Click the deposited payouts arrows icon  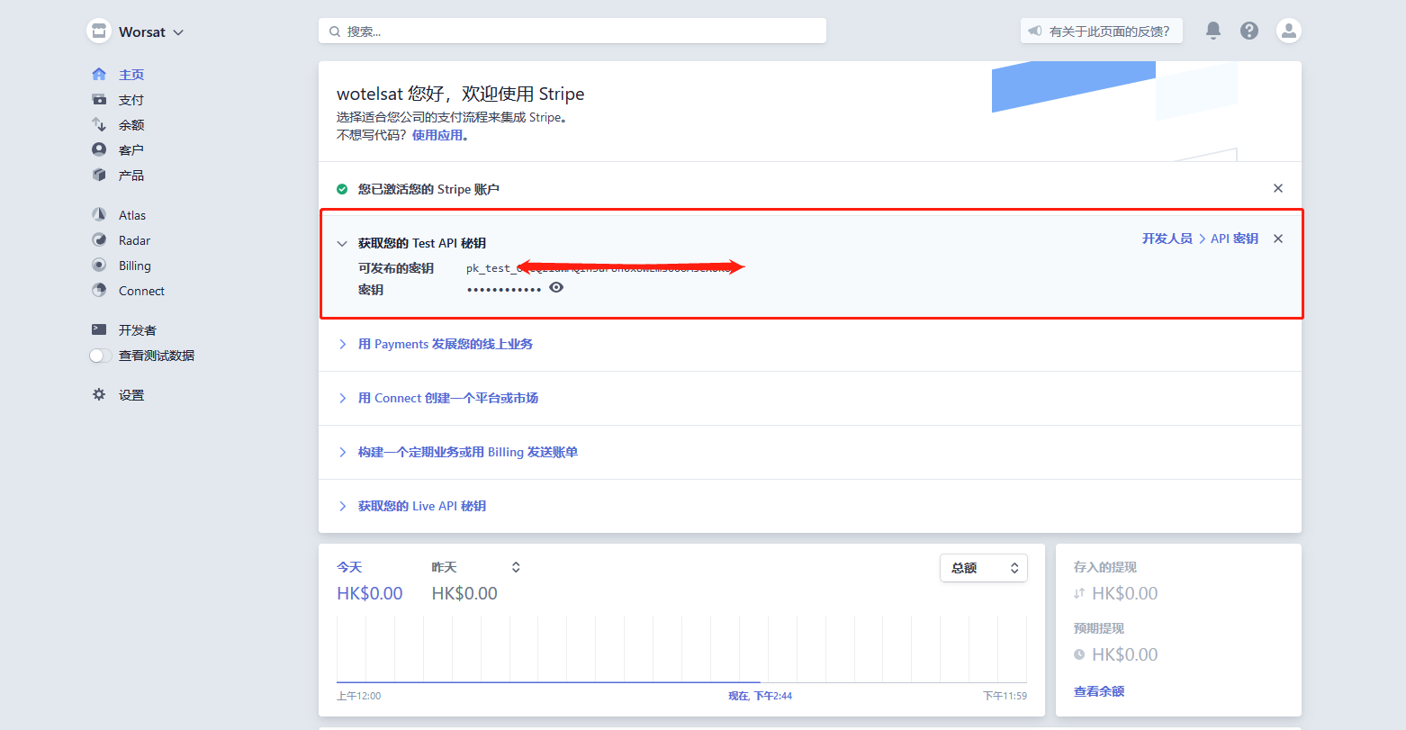click(x=1079, y=593)
